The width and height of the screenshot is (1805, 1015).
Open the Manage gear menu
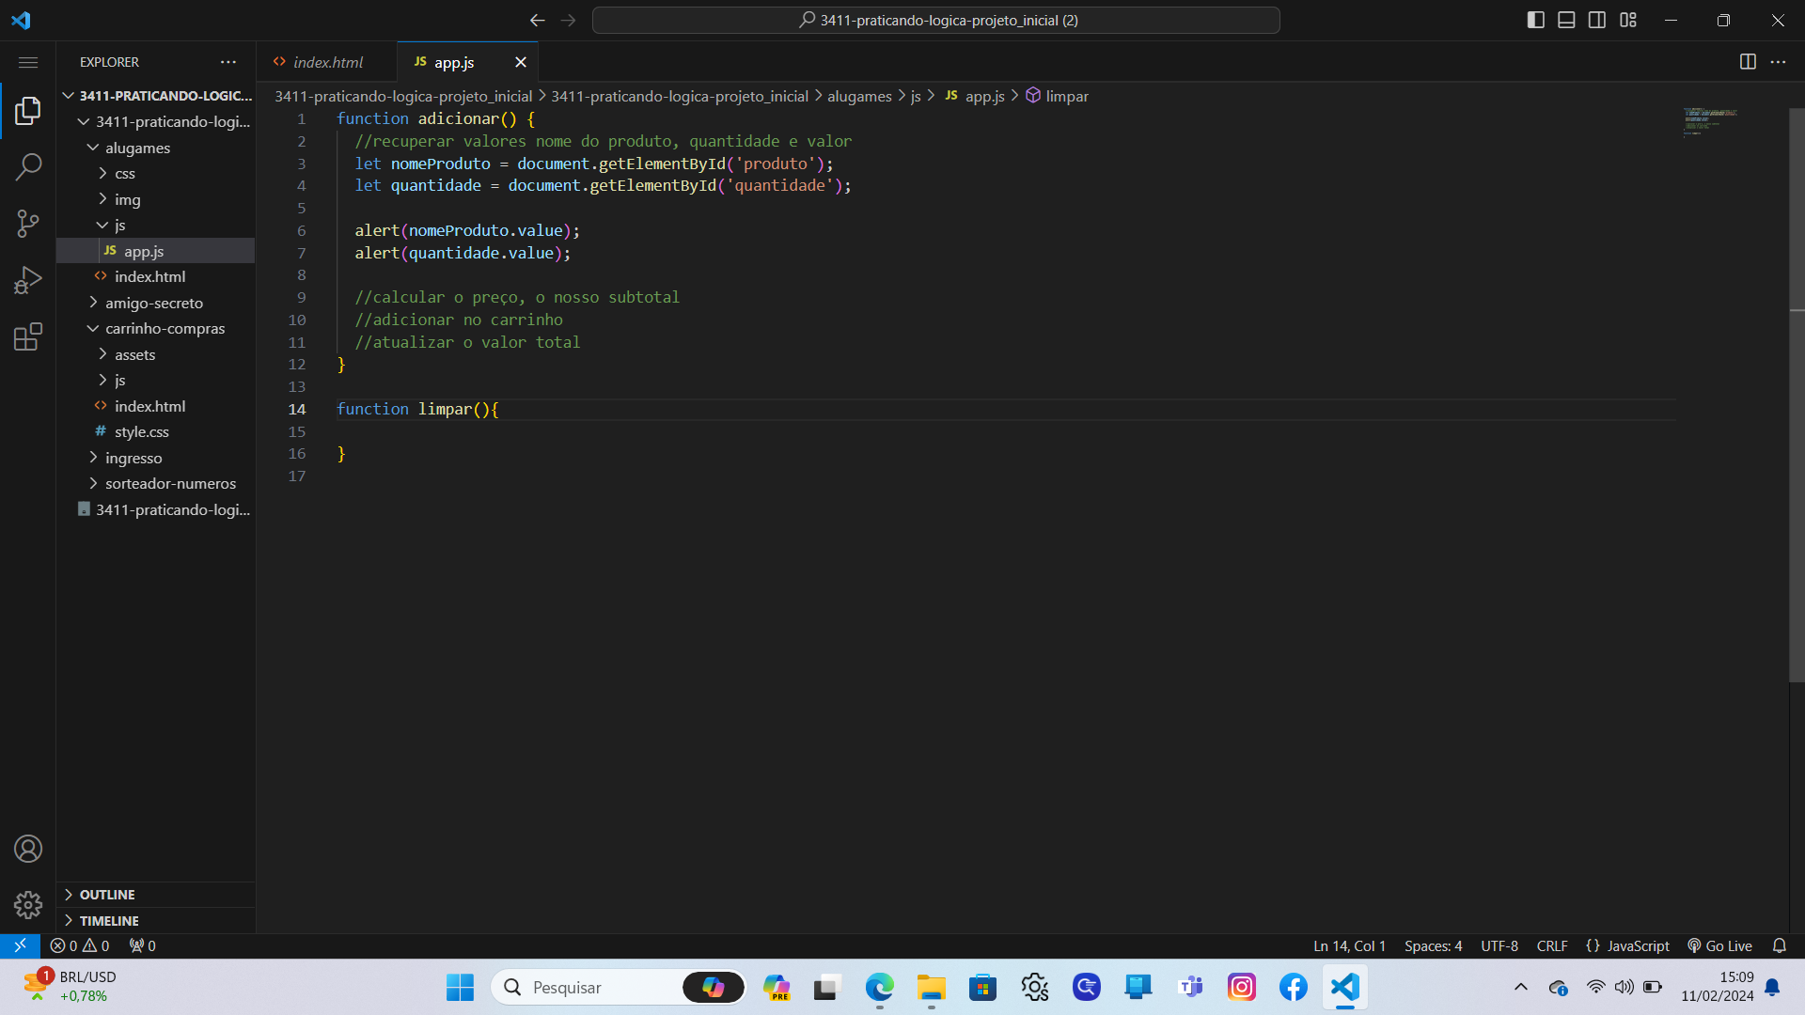[28, 905]
